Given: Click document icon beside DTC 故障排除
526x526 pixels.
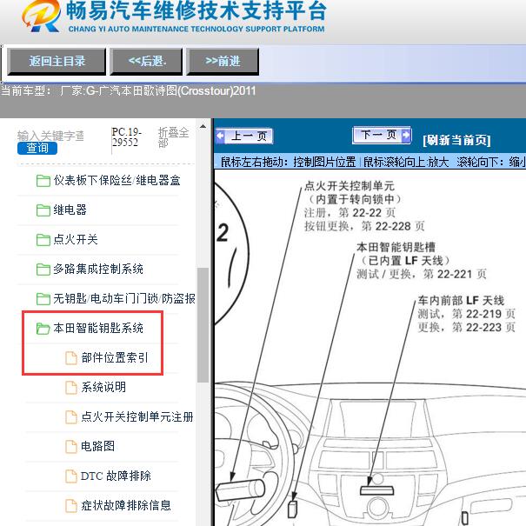Looking at the screenshot, I should pyautogui.click(x=70, y=476).
